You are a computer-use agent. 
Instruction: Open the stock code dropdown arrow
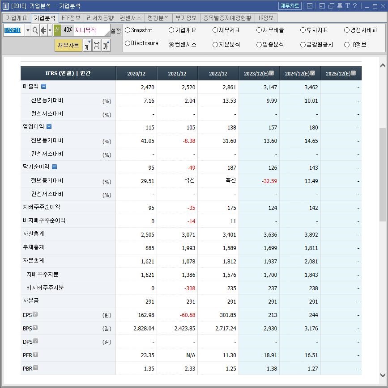28,30
